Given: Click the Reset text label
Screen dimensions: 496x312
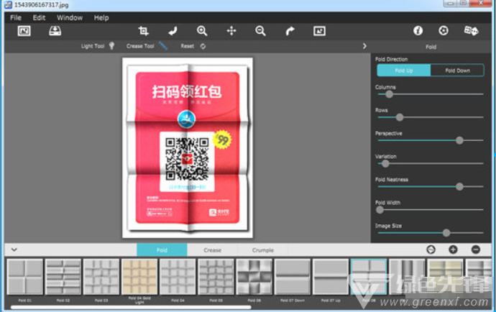Looking at the screenshot, I should [188, 46].
